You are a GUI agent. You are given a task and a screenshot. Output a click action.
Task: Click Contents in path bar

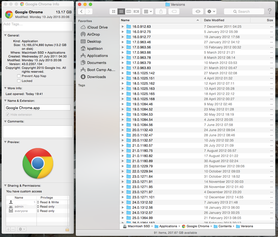point(223,226)
